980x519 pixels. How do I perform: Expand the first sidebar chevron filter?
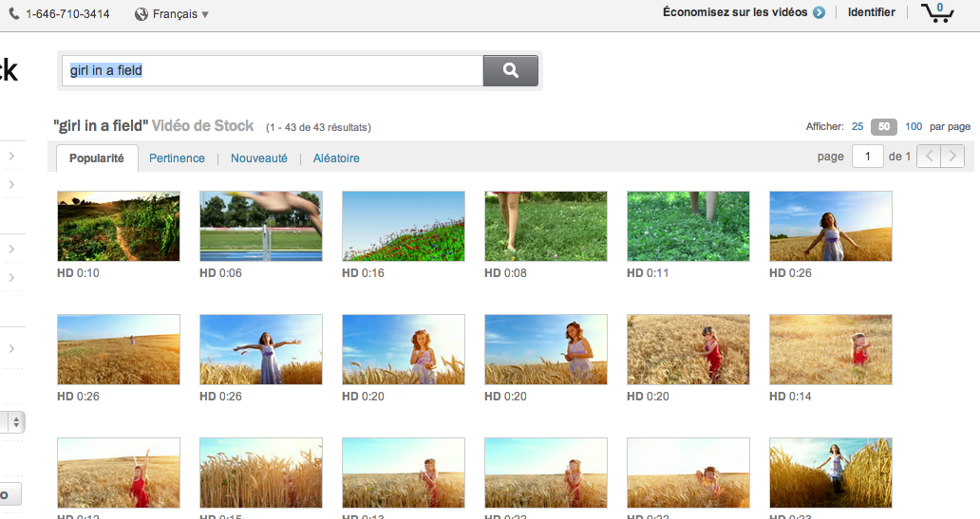[x=11, y=156]
